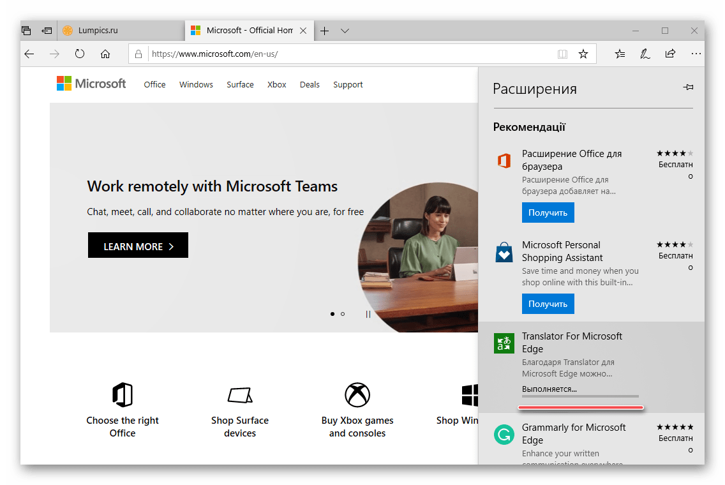Click the Add notes pen icon
This screenshot has width=725, height=485.
pyautogui.click(x=645, y=54)
